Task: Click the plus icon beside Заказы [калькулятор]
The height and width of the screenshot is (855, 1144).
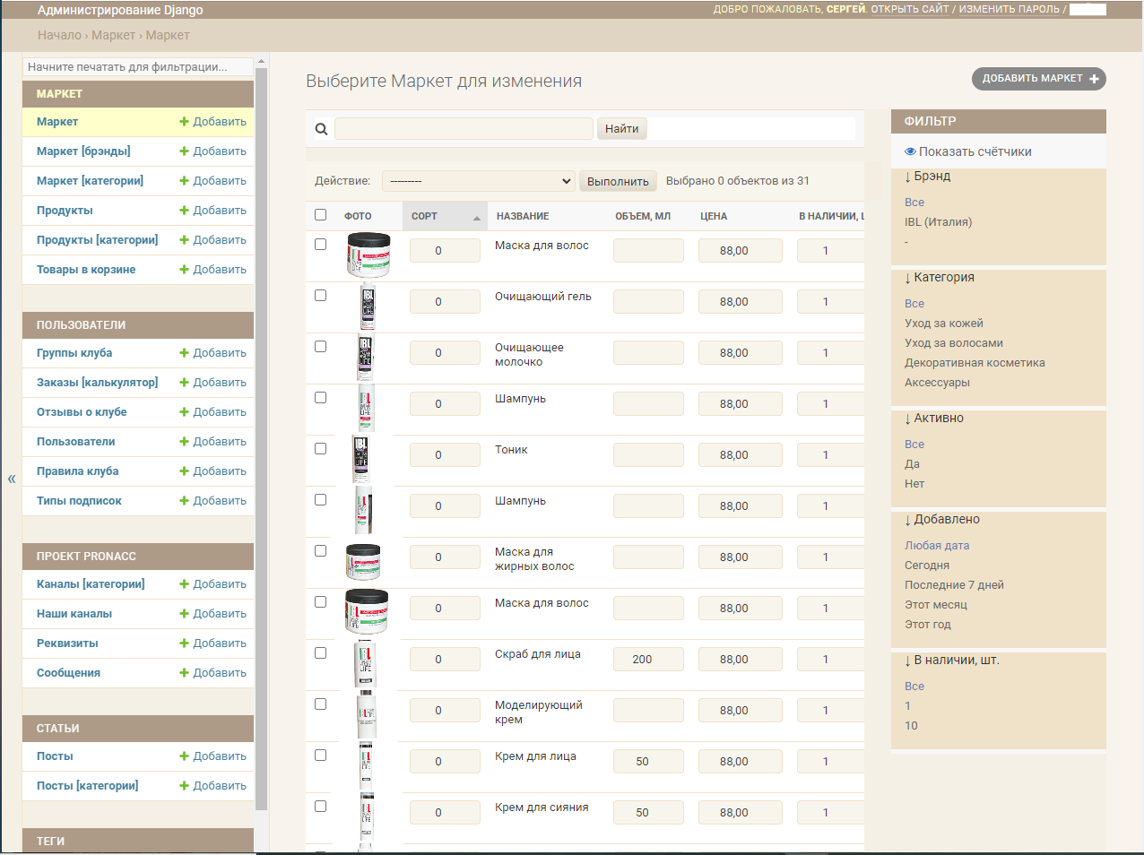Action: 184,383
